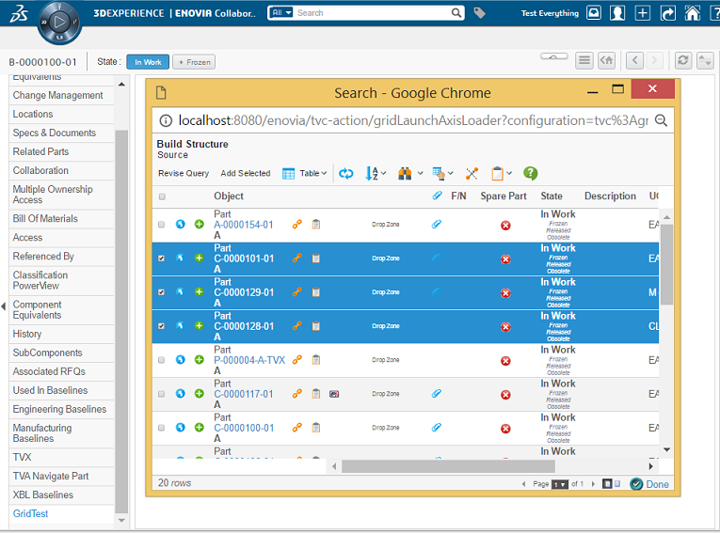Open part link C-0000129-01
This screenshot has width=720, height=533.
[x=244, y=292]
